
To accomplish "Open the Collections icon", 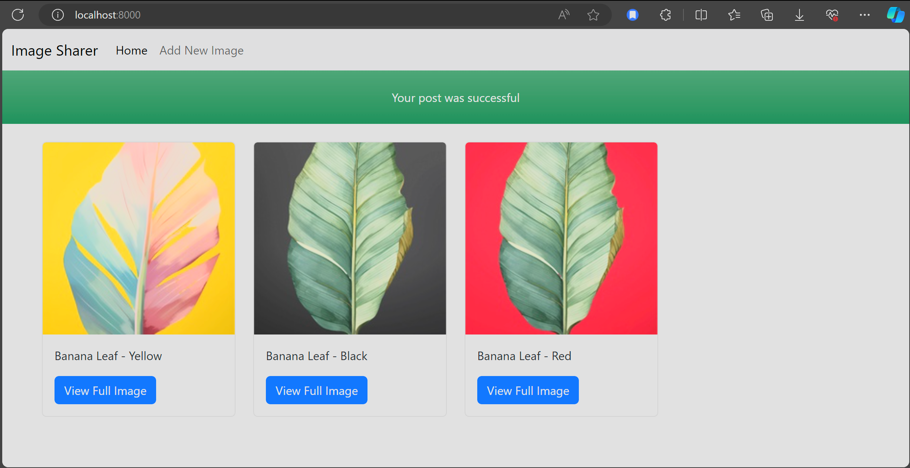I will tap(767, 15).
